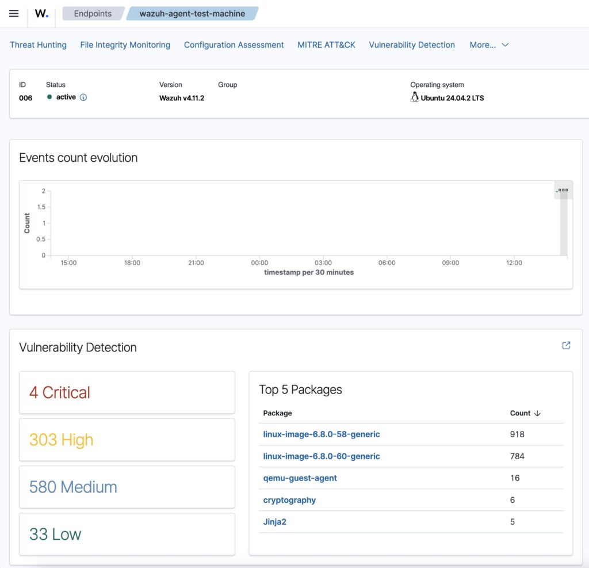The width and height of the screenshot is (589, 568).
Task: Click the Top 5 Packages heading
Action: 300,389
